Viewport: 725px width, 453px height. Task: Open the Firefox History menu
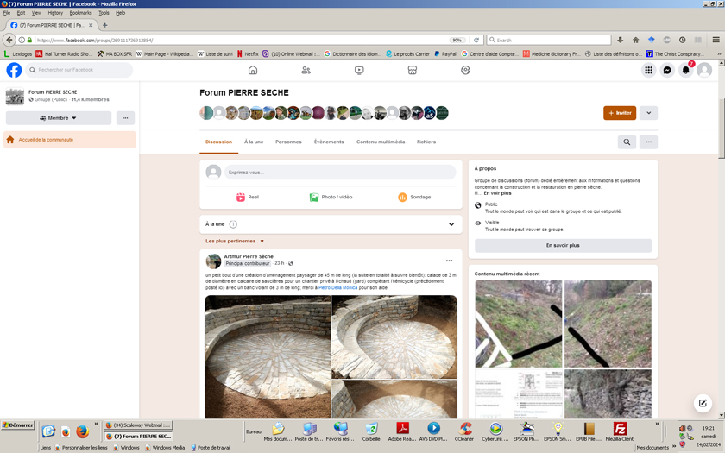click(x=55, y=13)
